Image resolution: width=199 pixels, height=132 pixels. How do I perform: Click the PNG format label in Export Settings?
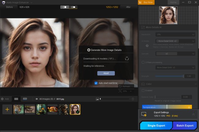[x=168, y=116]
